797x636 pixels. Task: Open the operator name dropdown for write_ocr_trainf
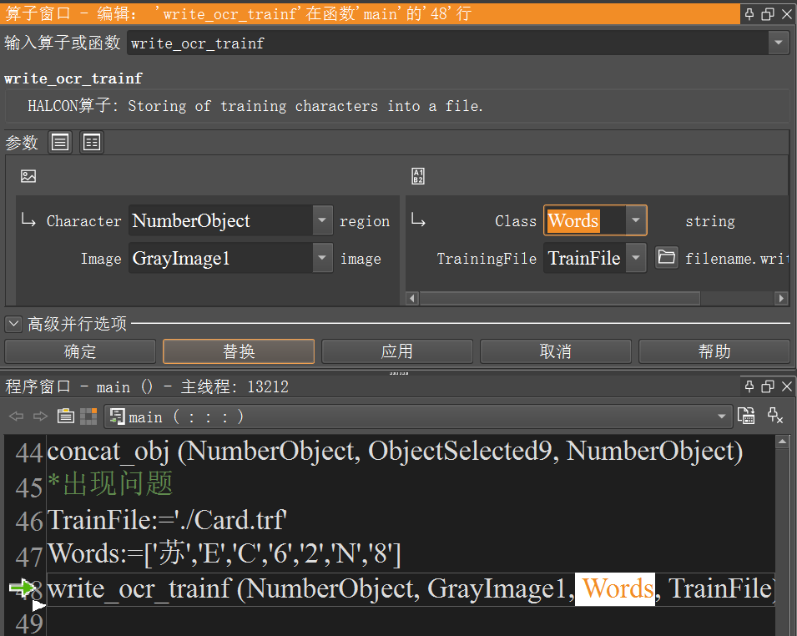click(x=778, y=43)
